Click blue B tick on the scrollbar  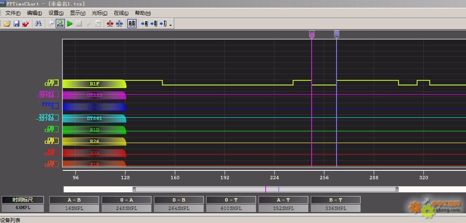coord(279,189)
